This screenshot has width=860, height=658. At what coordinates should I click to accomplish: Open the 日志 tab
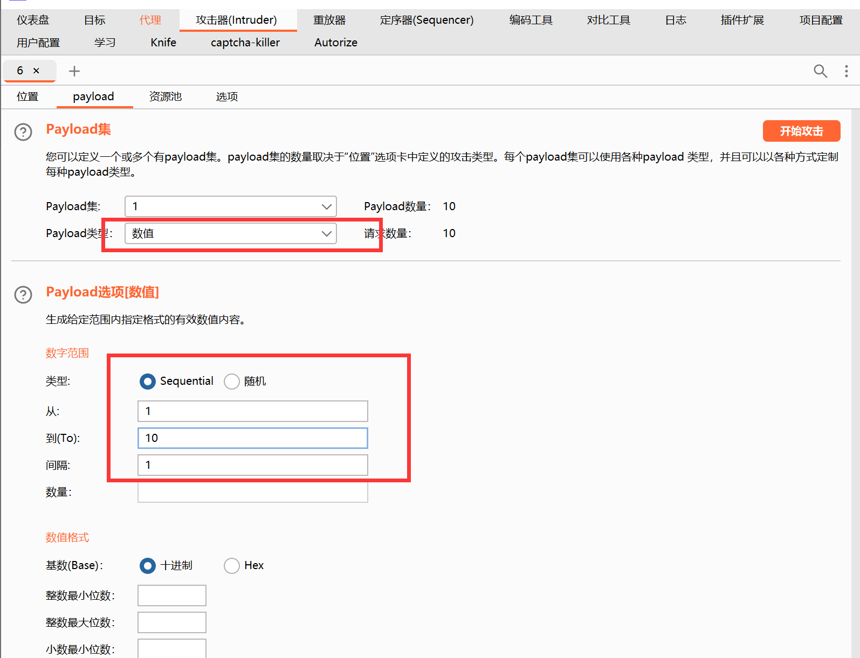coord(676,20)
